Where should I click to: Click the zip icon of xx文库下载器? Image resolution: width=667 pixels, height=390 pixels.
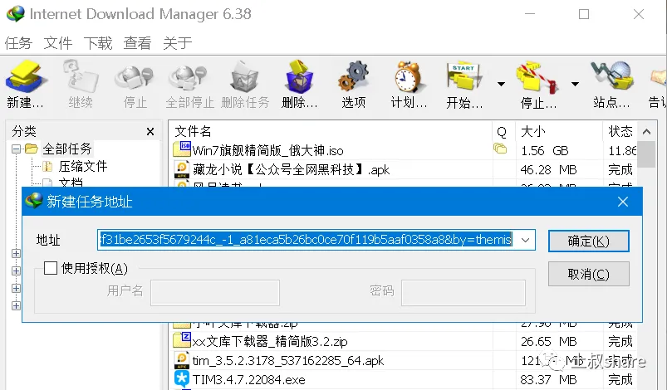pos(182,339)
